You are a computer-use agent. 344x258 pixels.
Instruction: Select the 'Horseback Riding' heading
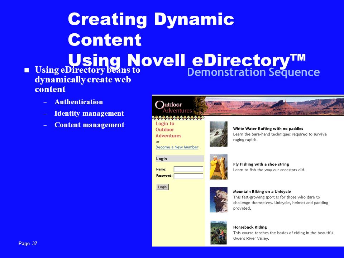tap(250, 227)
